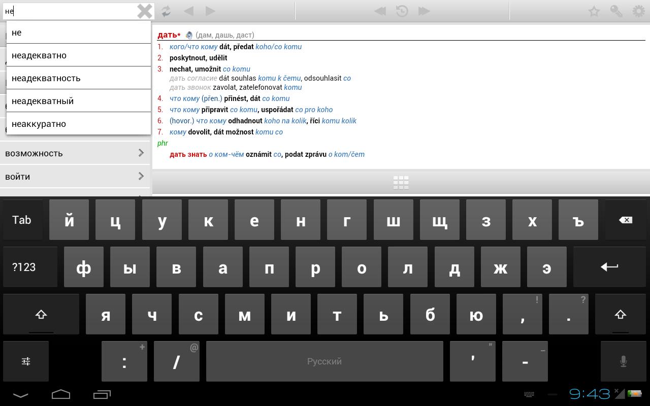Tap the example "дать согласие"

(193, 78)
